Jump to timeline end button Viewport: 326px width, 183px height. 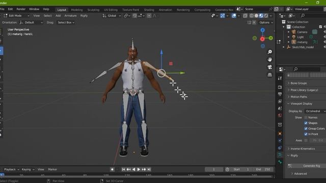point(149,169)
